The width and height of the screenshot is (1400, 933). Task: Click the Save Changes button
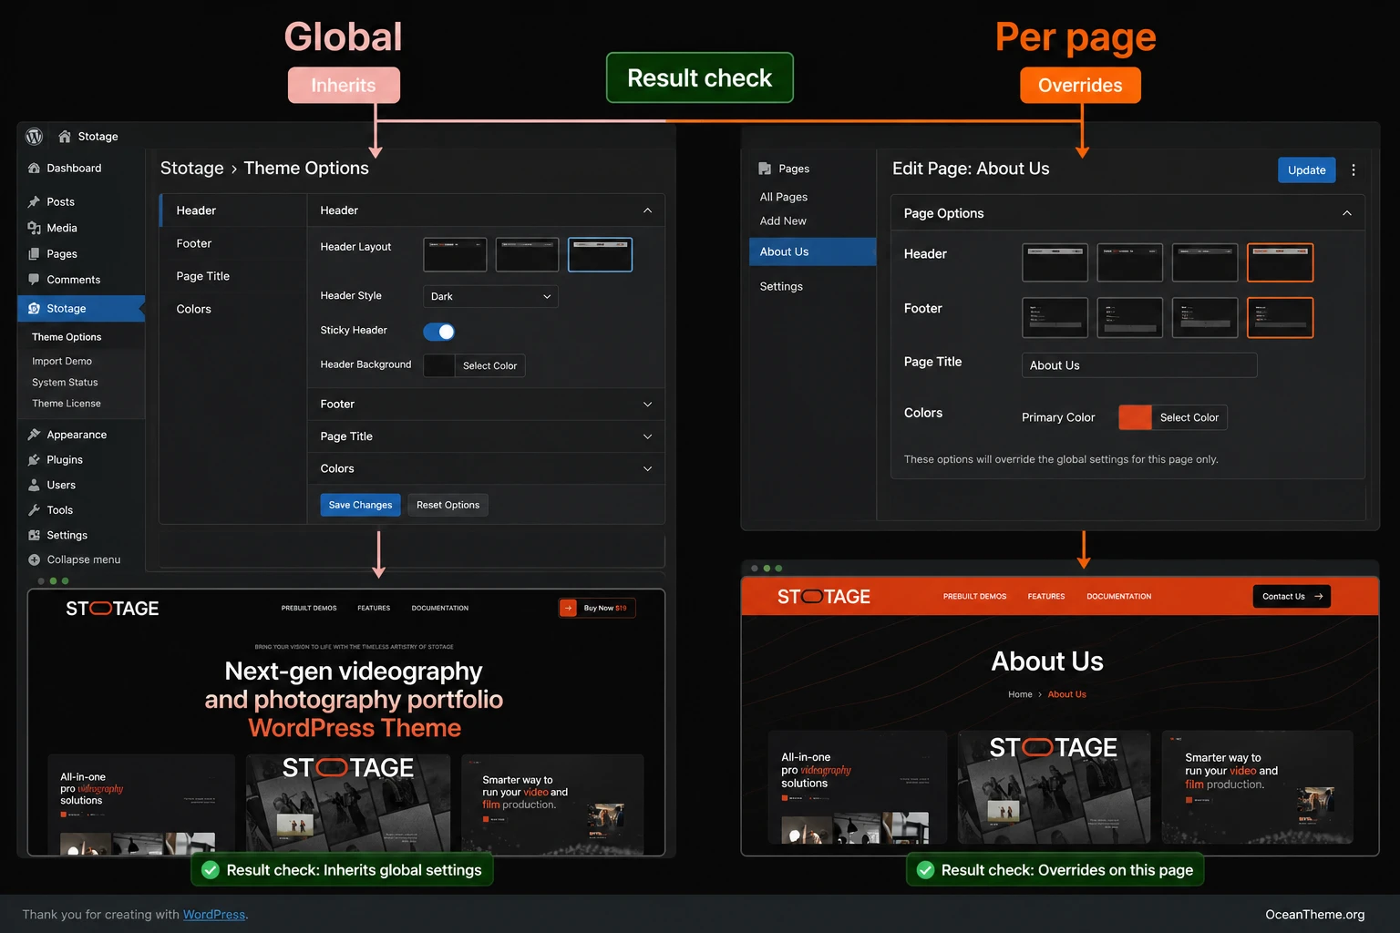(360, 505)
